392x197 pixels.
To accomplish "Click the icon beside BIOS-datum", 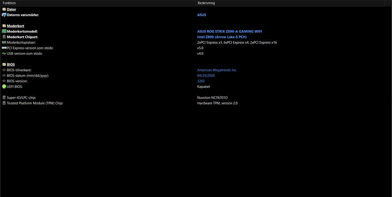I will (x=4, y=75).
